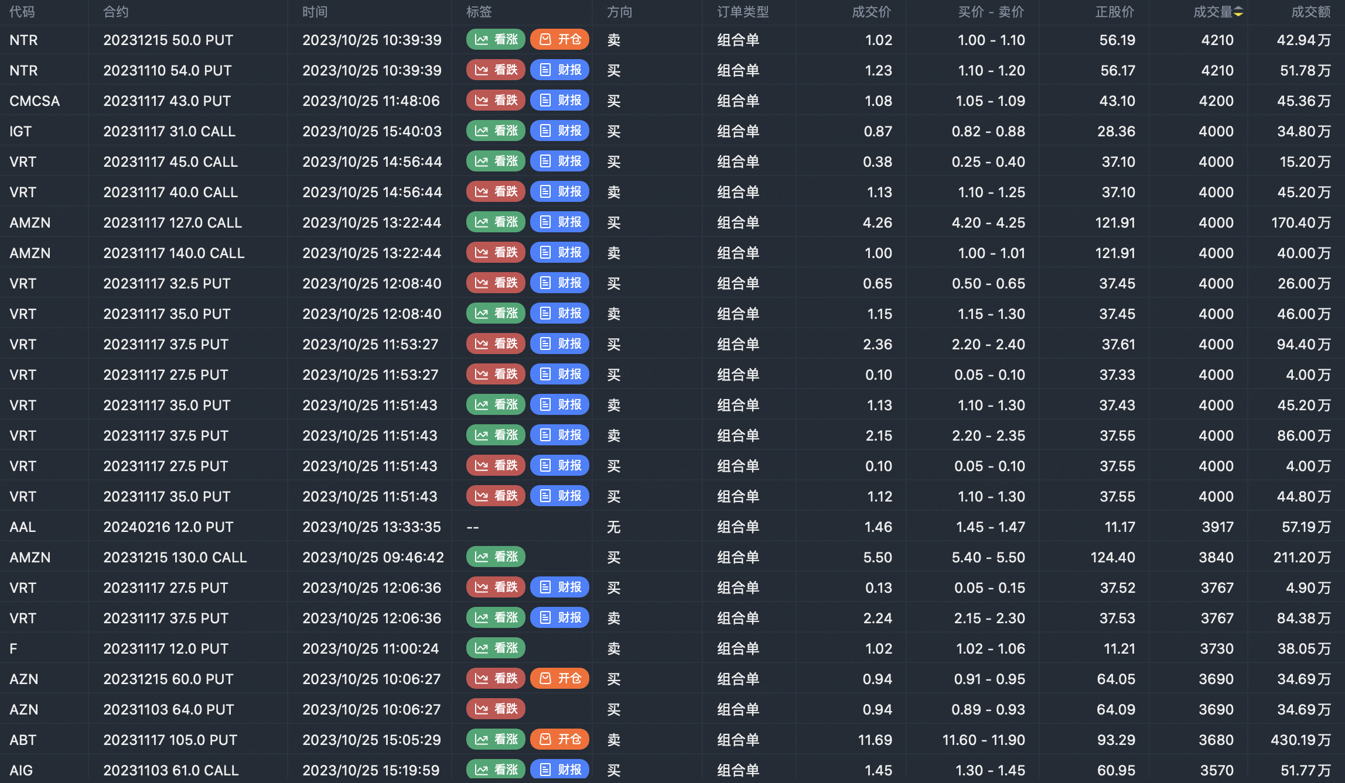The image size is (1345, 783).
Task: Click 财报 tag on NTR 54.0 PUT row
Action: 560,70
